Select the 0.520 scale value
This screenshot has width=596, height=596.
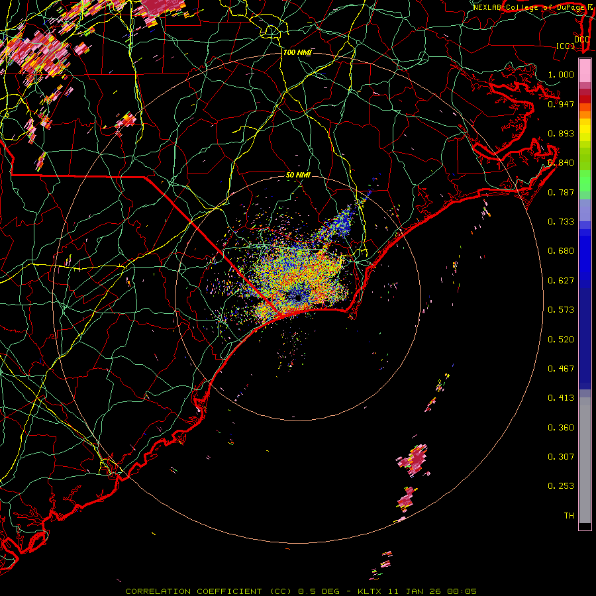click(561, 340)
